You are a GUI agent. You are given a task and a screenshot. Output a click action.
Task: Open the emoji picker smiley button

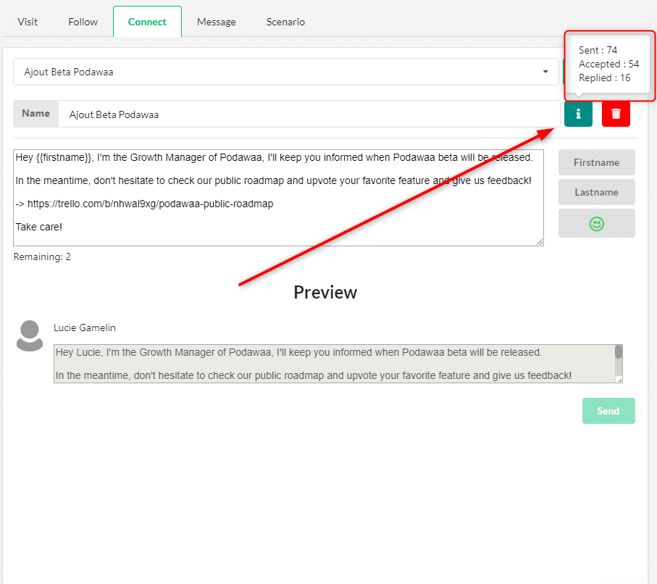[x=597, y=223]
